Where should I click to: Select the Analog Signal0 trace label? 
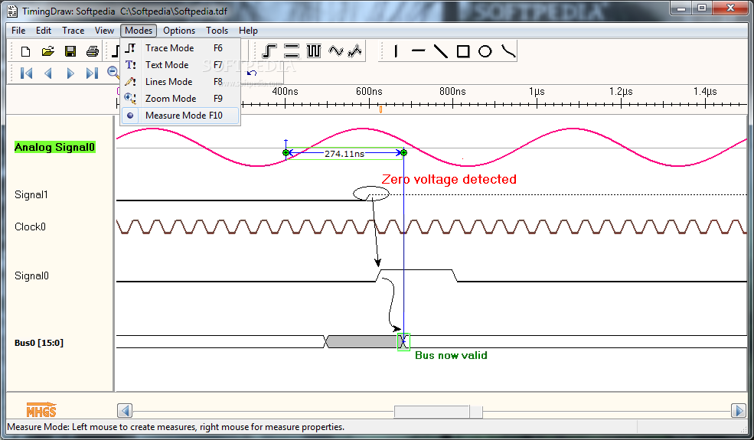click(55, 147)
